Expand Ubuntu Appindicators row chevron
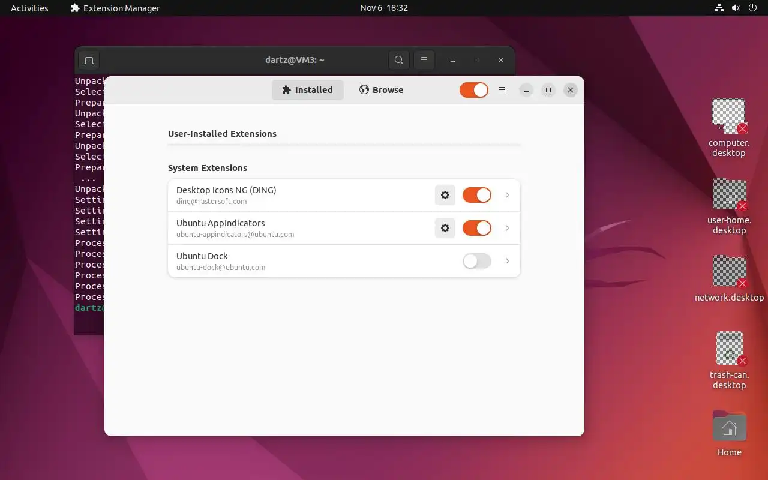Image resolution: width=768 pixels, height=480 pixels. [507, 228]
